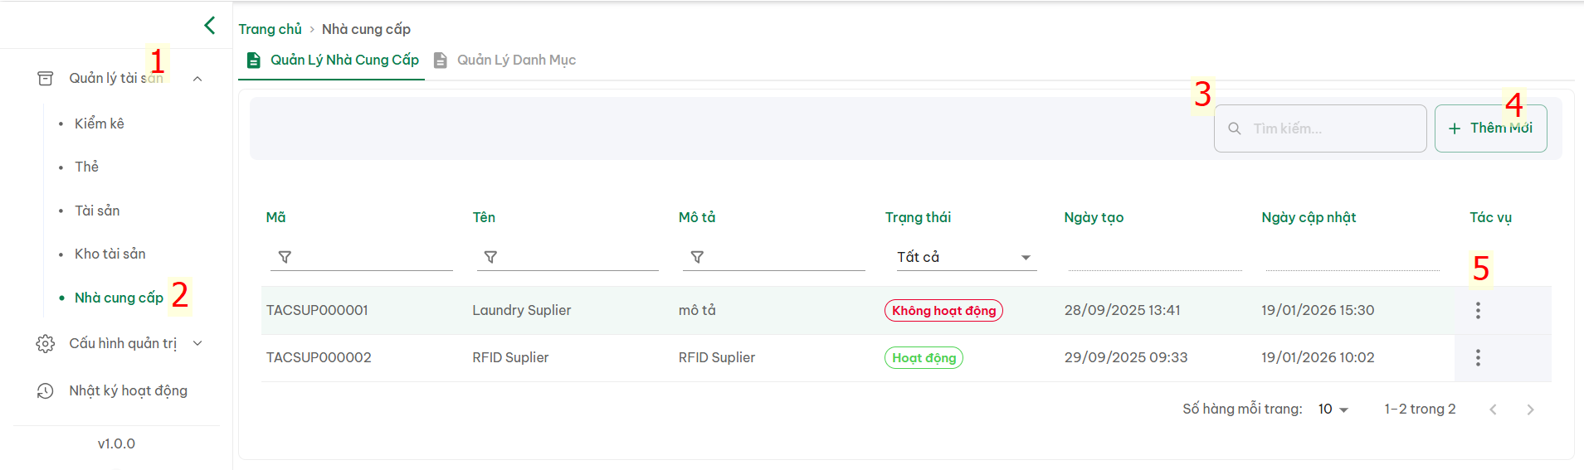1584x470 pixels.
Task: Click the Nhật ký hoạt động history icon
Action: [x=46, y=391]
